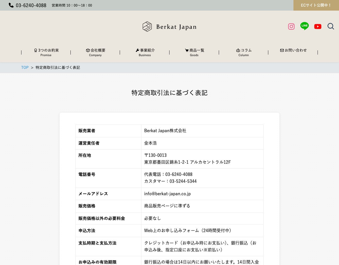
Task: Click the phone number 03-6240-4088 in header
Action: point(31,5)
